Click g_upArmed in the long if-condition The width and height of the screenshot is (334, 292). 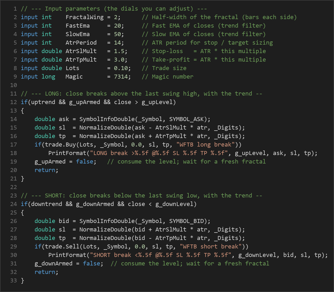click(84, 102)
